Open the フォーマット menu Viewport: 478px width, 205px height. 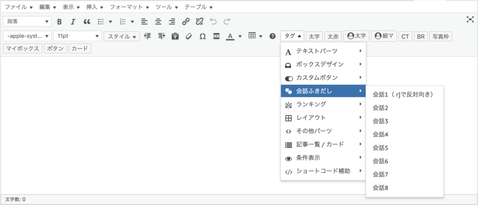click(x=129, y=7)
